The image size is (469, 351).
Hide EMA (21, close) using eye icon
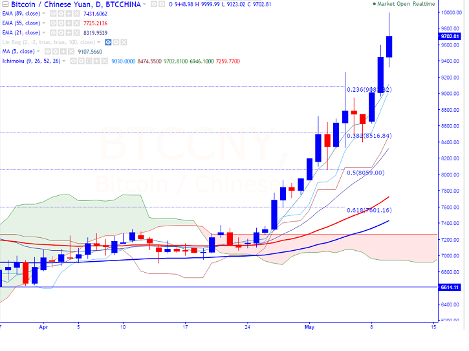(x=53, y=33)
